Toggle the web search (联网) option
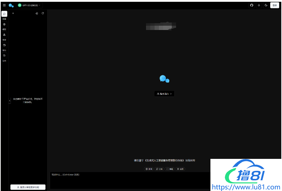This screenshot has width=282, height=191. click(x=149, y=169)
